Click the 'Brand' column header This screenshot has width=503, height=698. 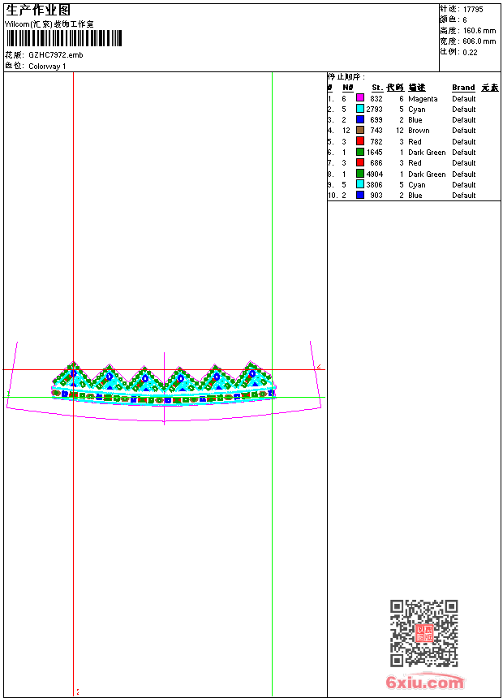click(x=463, y=88)
